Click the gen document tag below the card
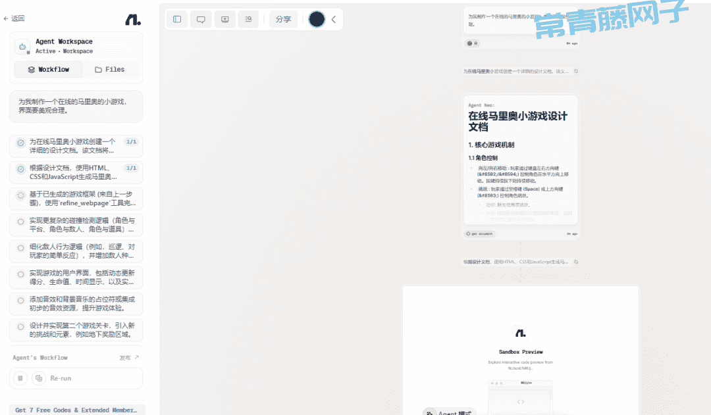 [x=480, y=233]
